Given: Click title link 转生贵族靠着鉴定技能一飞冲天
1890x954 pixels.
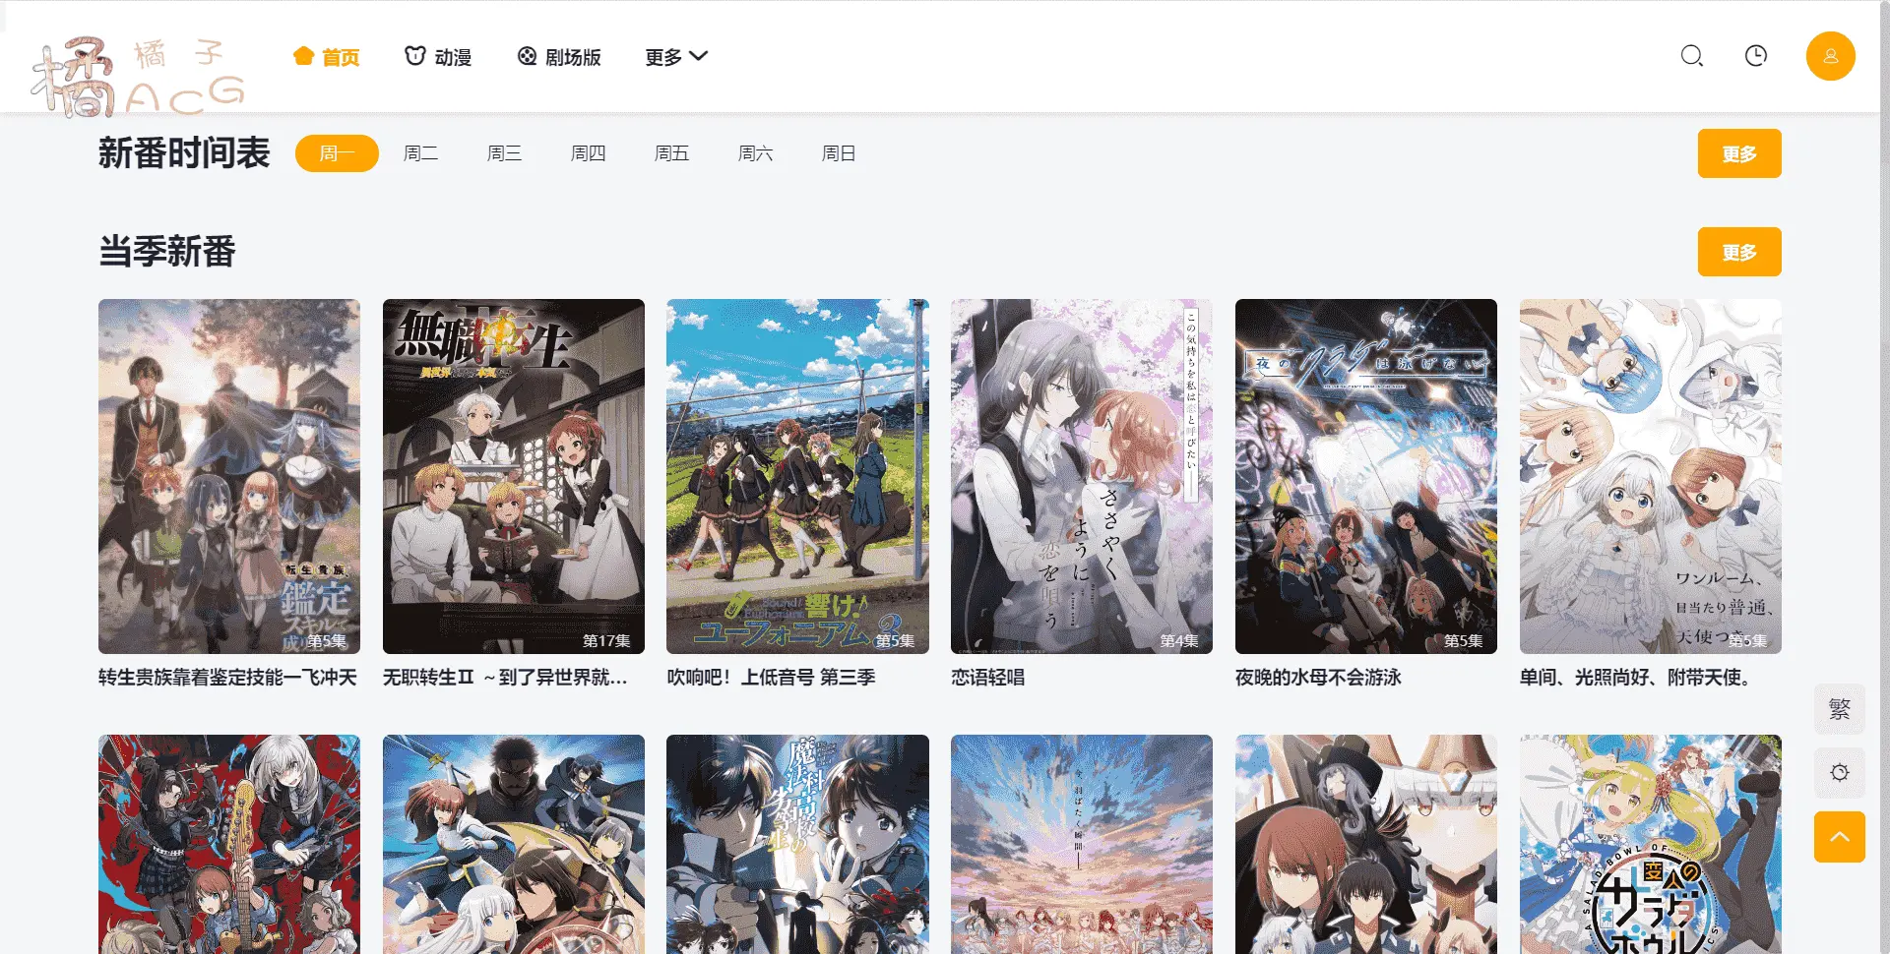Looking at the screenshot, I should click(227, 678).
